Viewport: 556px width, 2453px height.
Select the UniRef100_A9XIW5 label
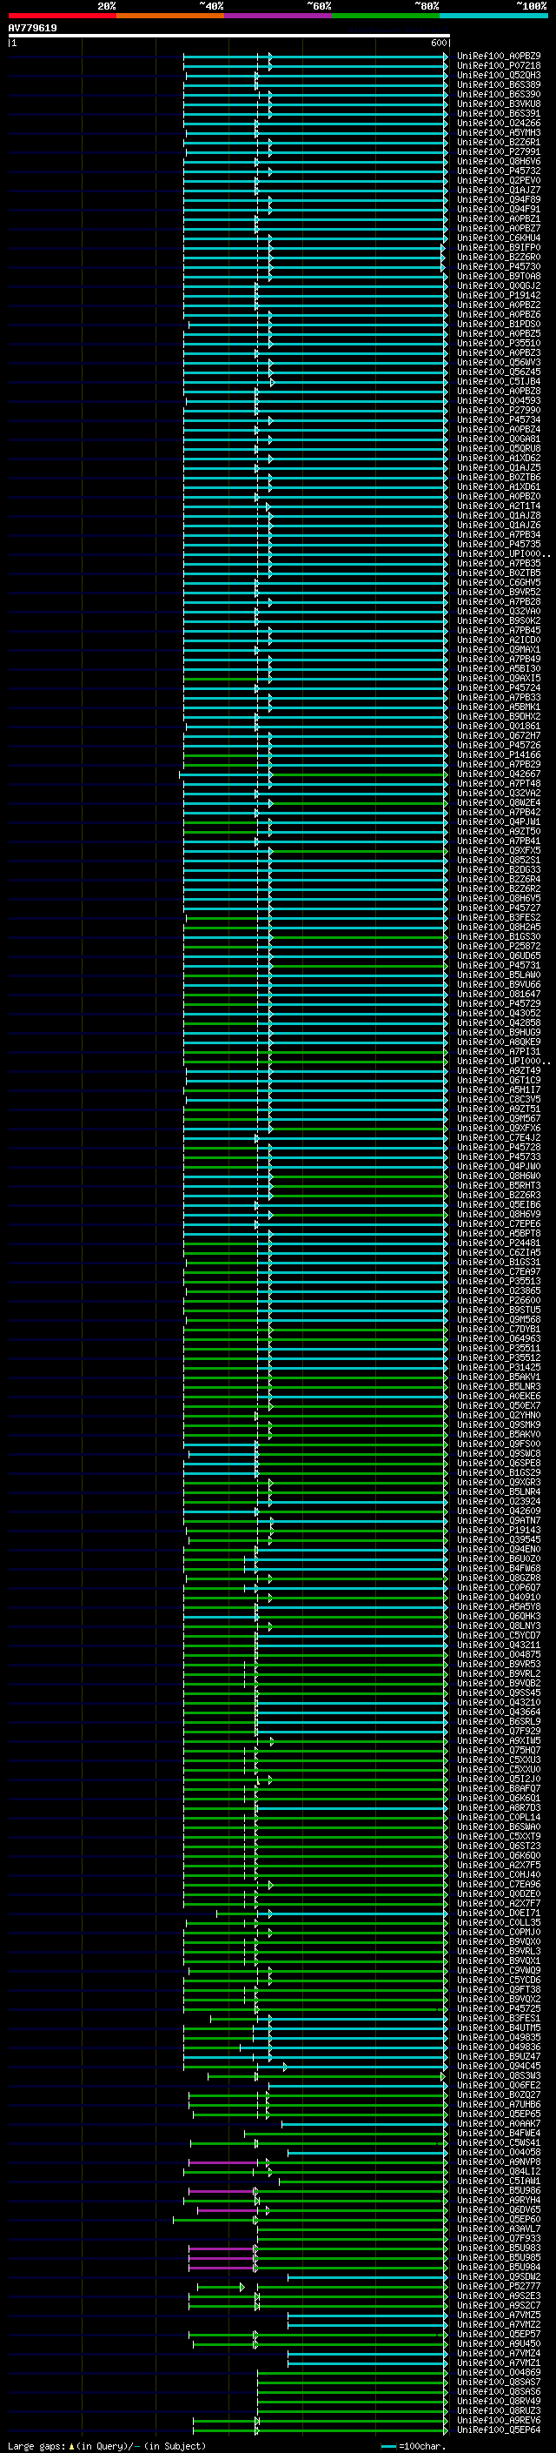point(499,1740)
